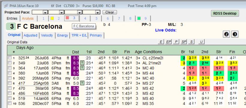Tick the checkbox for row 1 26Jul08
This screenshot has height=108, width=246.
pos(10,58)
